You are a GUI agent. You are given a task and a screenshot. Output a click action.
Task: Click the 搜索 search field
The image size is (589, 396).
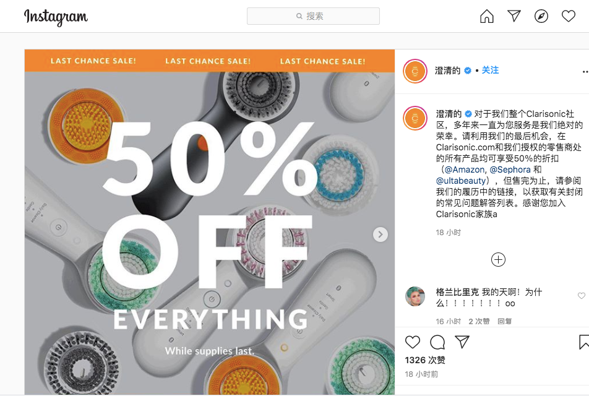(x=313, y=16)
